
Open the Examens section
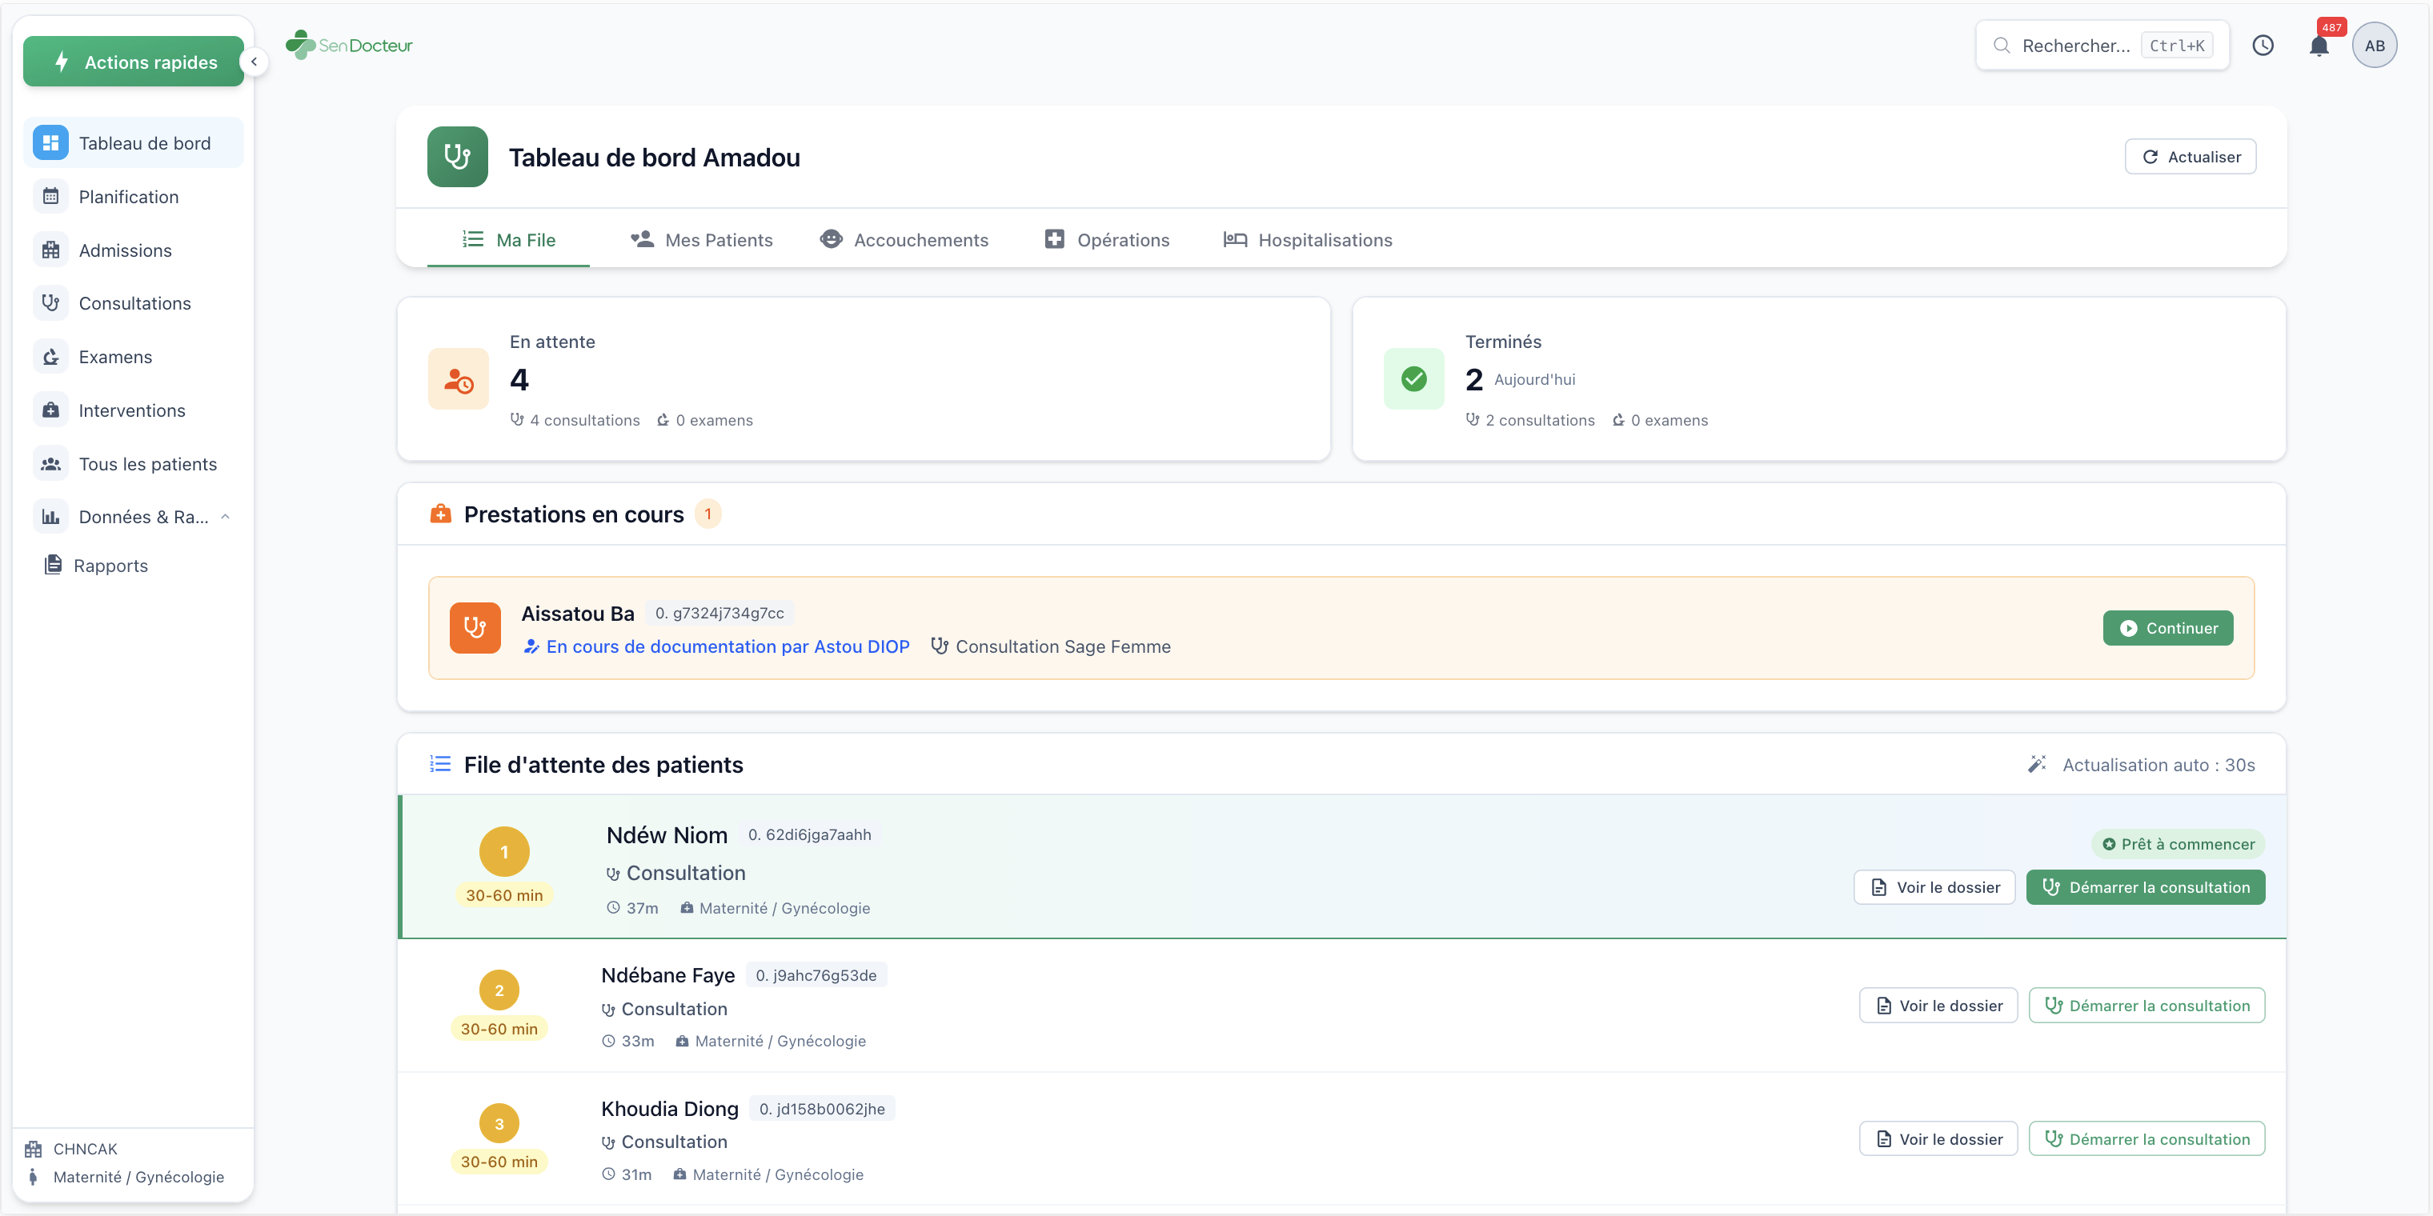(x=115, y=356)
